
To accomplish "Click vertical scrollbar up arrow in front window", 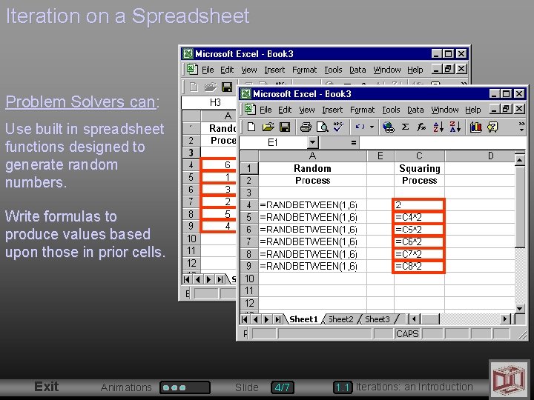I will (x=520, y=159).
